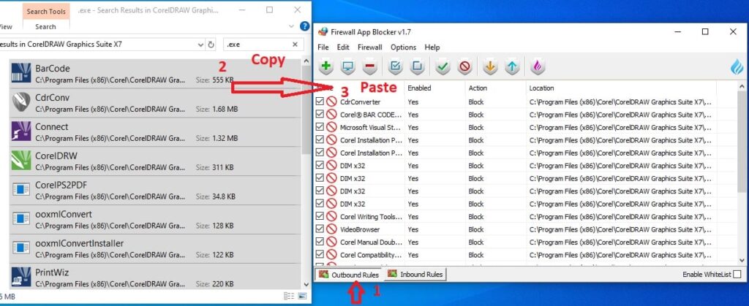Uncheck the Corel Writing Tools rule checkbox
The height and width of the screenshot is (306, 749).
[x=320, y=216]
